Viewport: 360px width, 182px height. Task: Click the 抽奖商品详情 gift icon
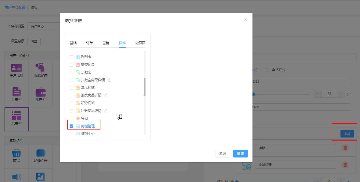coord(78,95)
